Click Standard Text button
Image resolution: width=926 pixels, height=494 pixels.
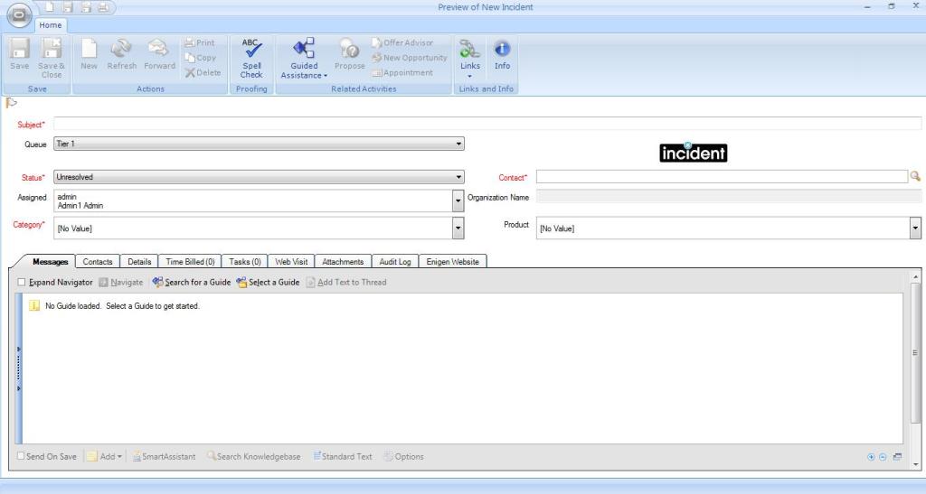pyautogui.click(x=343, y=457)
